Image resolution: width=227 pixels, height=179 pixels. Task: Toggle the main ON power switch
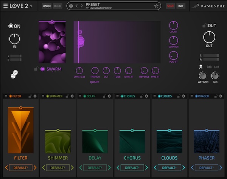coord(11,26)
